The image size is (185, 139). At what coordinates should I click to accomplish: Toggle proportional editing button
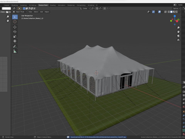tap(105, 8)
